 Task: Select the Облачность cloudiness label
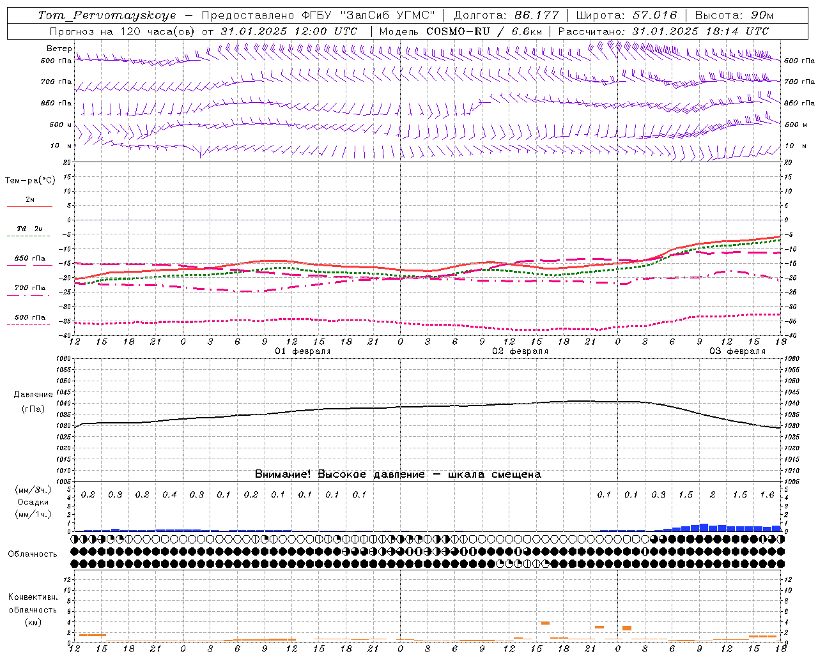(x=33, y=554)
